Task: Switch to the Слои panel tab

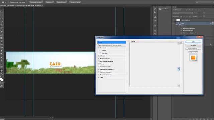Action: pyautogui.click(x=174, y=7)
